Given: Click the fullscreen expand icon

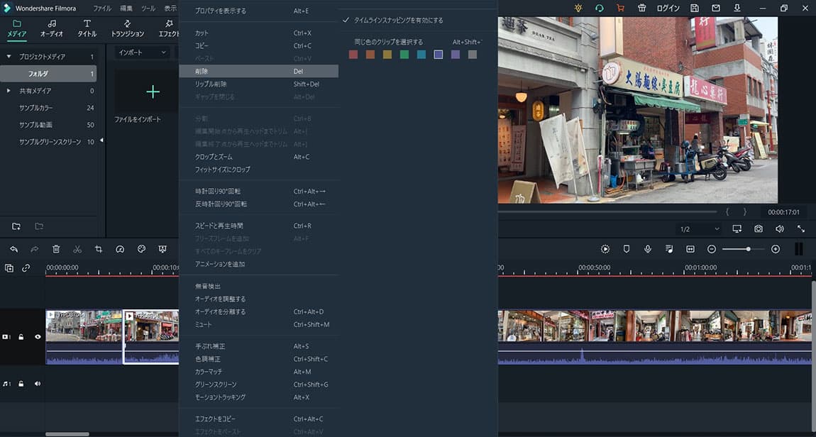Looking at the screenshot, I should point(801,229).
